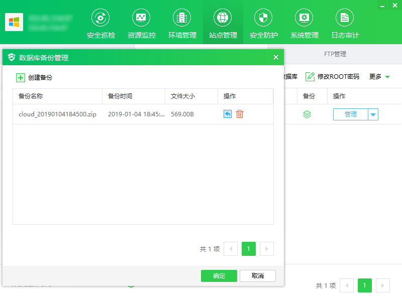Switch to the FTP管理 tab

coord(335,54)
